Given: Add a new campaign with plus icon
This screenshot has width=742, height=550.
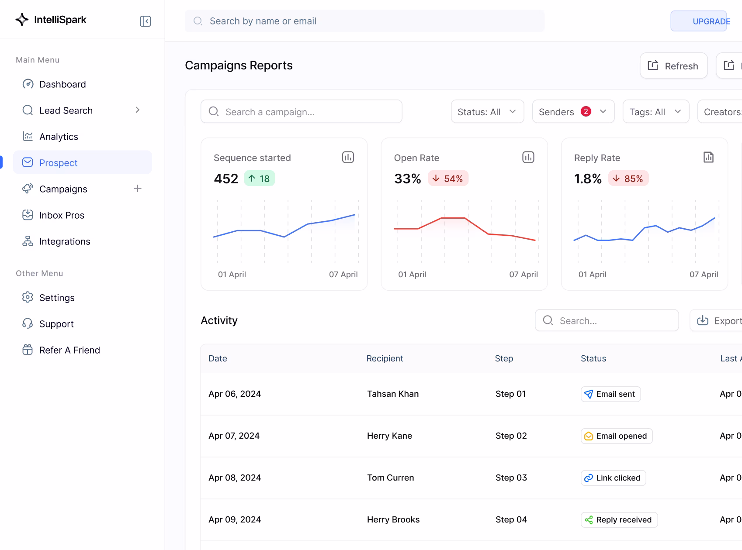Looking at the screenshot, I should (138, 189).
